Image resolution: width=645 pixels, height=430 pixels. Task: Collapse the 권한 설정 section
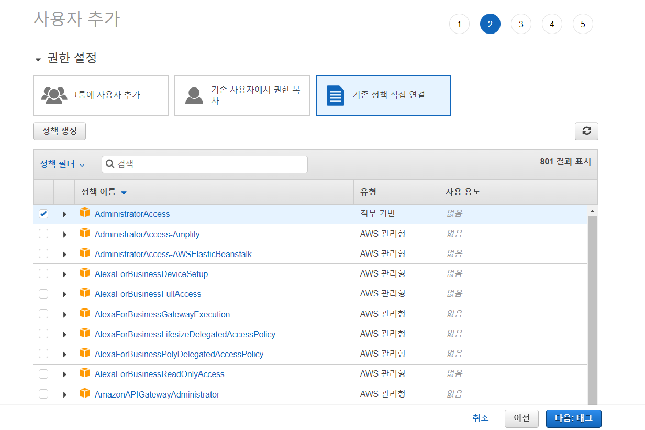tap(38, 59)
